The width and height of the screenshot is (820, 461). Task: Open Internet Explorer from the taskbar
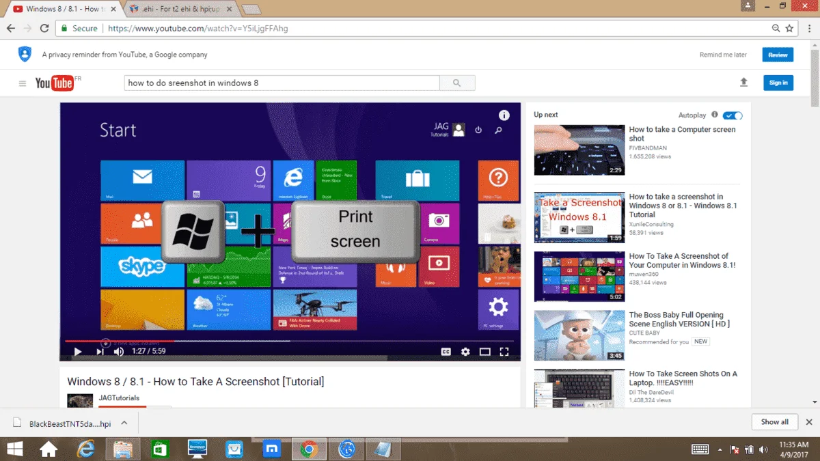(85, 449)
